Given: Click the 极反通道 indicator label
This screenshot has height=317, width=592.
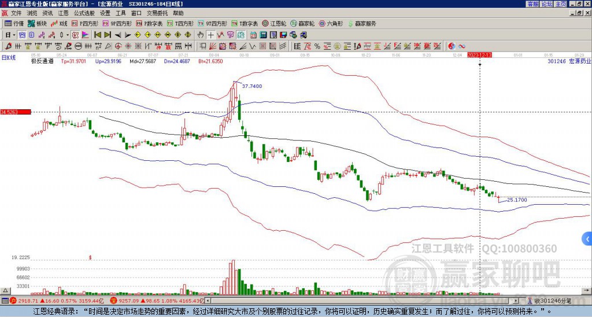Looking at the screenshot, I should pos(42,61).
